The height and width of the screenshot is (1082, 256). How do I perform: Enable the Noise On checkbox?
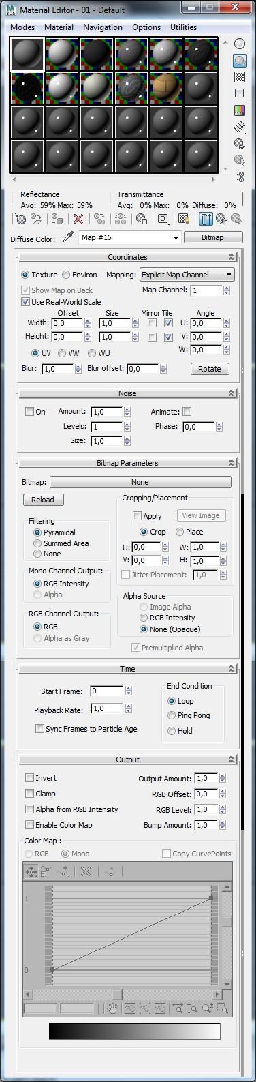[29, 412]
